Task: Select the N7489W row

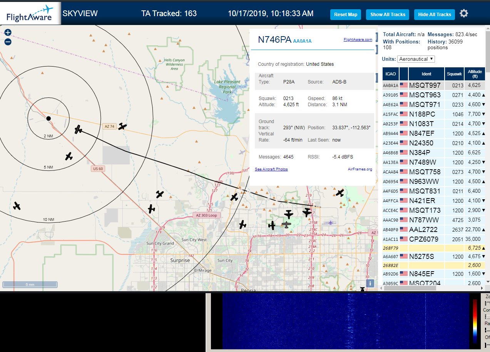Action: (434, 162)
